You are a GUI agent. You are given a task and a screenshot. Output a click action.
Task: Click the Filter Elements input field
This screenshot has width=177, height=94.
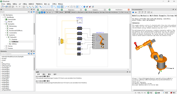[x=14, y=54]
